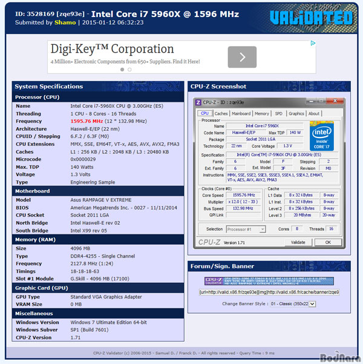Click the Max TDP 140 W field
The height and width of the screenshot is (364, 363).
[295, 133]
